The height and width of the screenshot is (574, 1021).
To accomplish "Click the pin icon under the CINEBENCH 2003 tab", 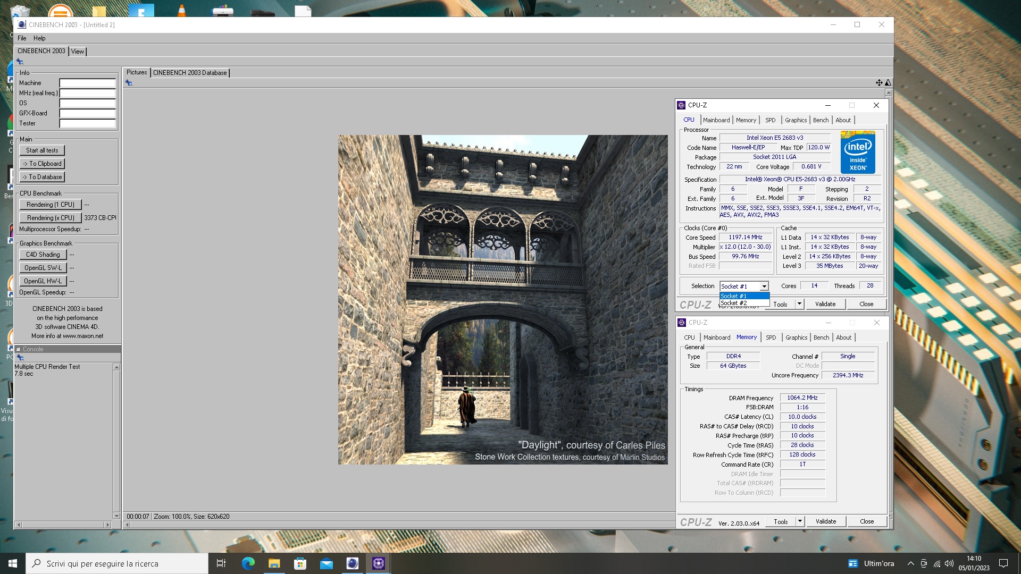I will (x=20, y=62).
